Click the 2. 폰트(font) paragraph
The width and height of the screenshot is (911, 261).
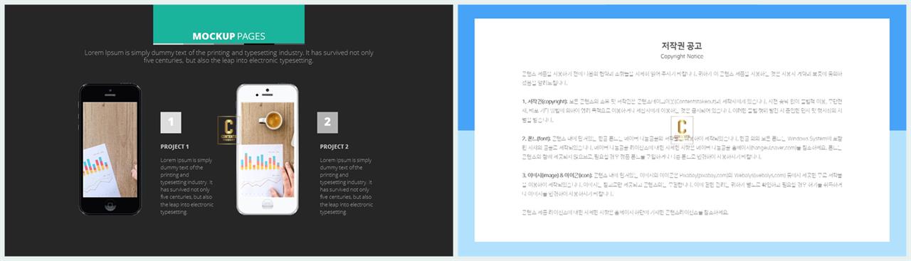682,147
